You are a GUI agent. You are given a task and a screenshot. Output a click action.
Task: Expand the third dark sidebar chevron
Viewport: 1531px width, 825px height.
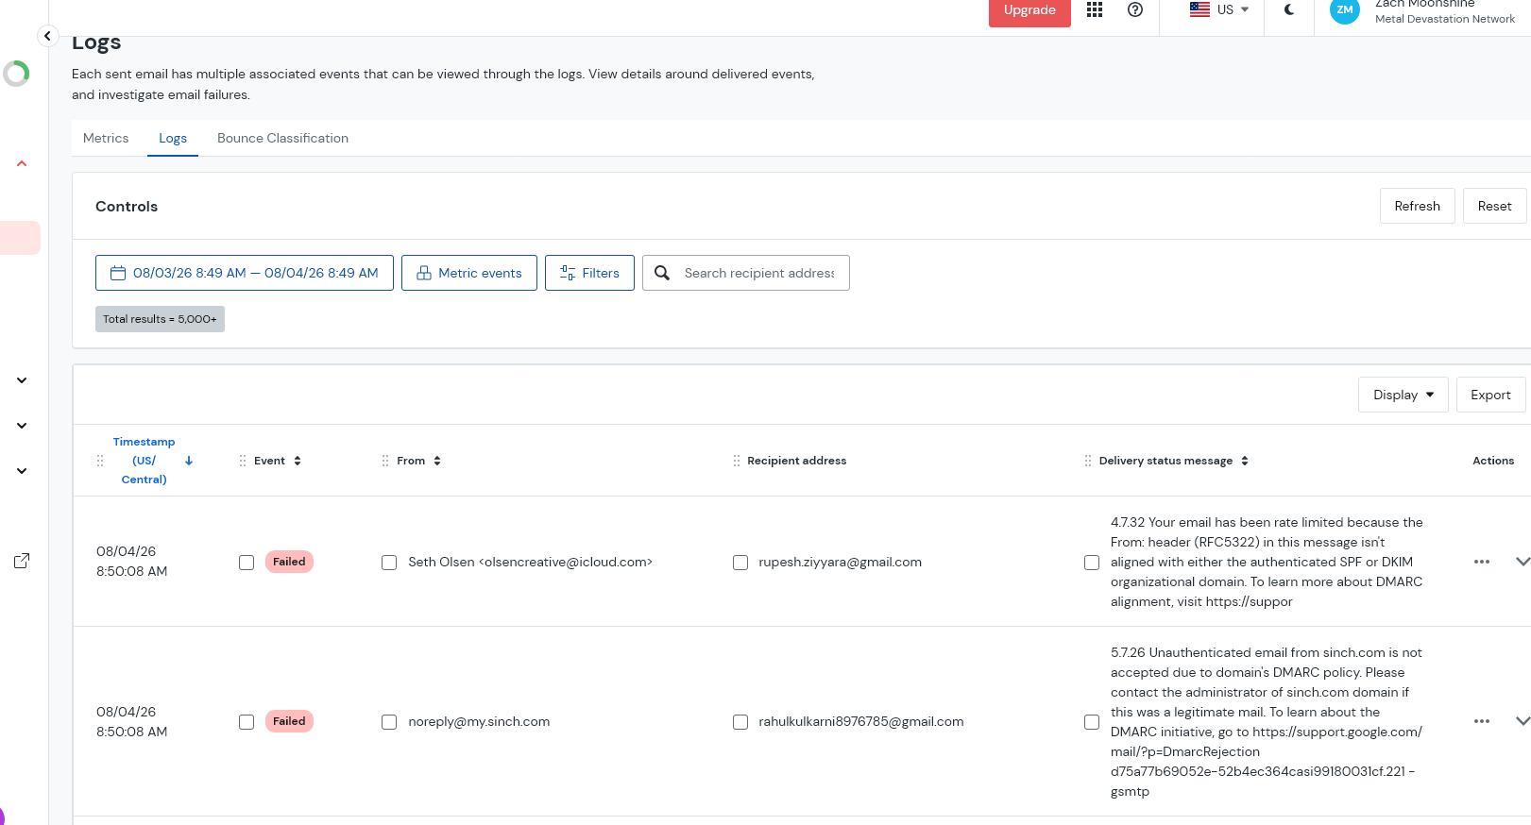[x=22, y=471]
